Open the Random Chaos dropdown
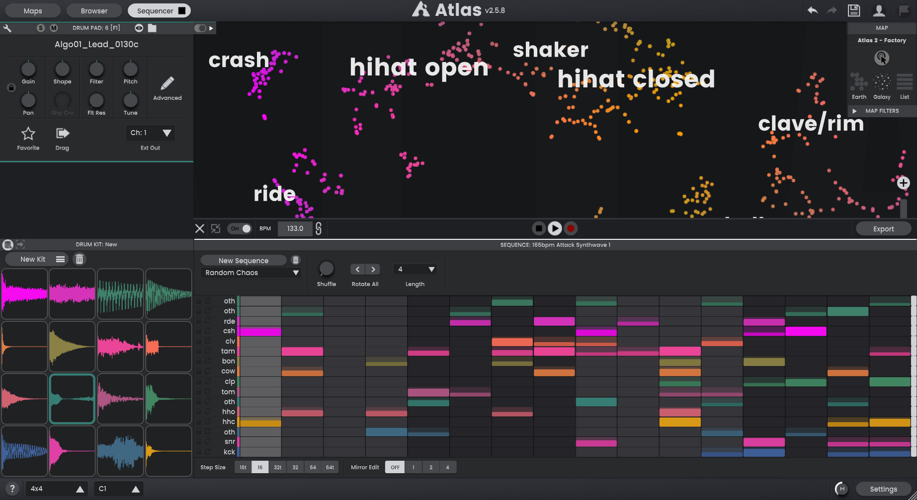This screenshot has height=500, width=917. click(x=251, y=273)
